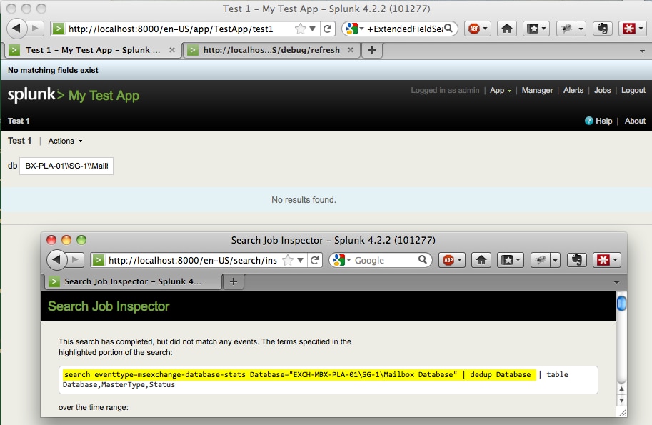
Task: Click the forward arrow in the main browser window
Action: tap(35, 29)
